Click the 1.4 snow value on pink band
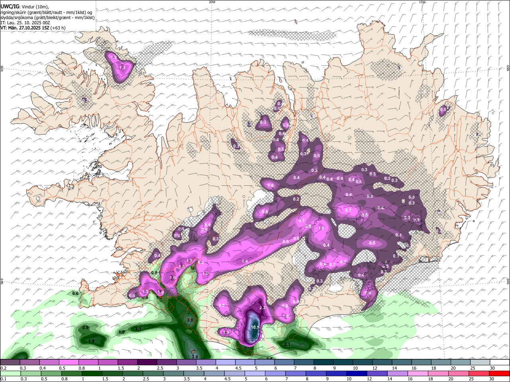 click(245, 261)
